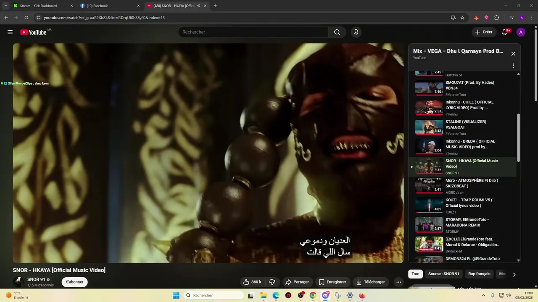The height and width of the screenshot is (302, 538).
Task: Open more actions ellipsis under the video
Action: coord(398,282)
